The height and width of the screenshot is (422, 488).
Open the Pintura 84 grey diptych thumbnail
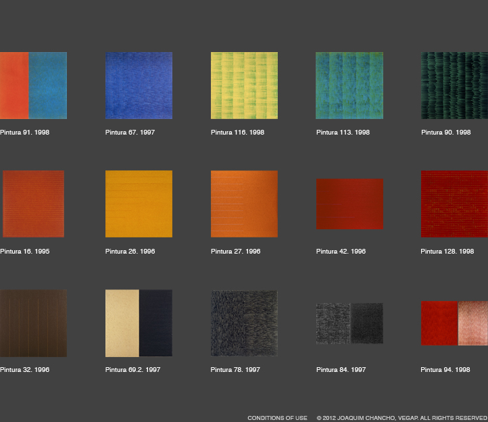click(350, 323)
